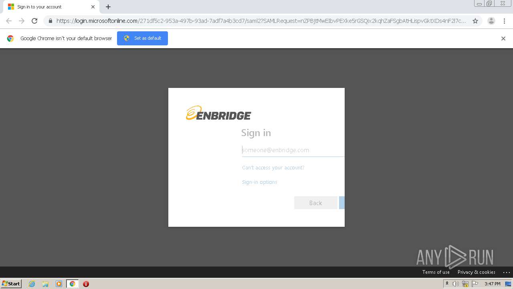Screen dimensions: 513x289
Task: Open the Windows Start menu
Action: 11,284
